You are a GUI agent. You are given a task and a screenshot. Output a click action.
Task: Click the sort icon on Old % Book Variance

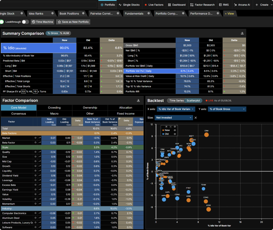pyautogui.click(x=119, y=119)
